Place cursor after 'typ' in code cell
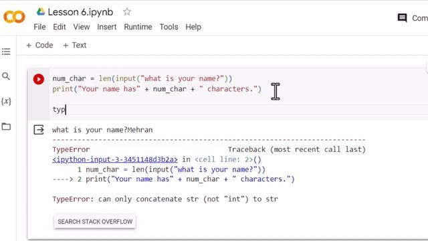Image resolution: width=428 pixels, height=241 pixels. click(x=66, y=110)
